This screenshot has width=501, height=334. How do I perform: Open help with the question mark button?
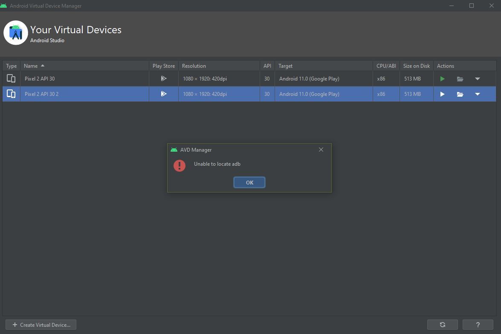(x=478, y=325)
